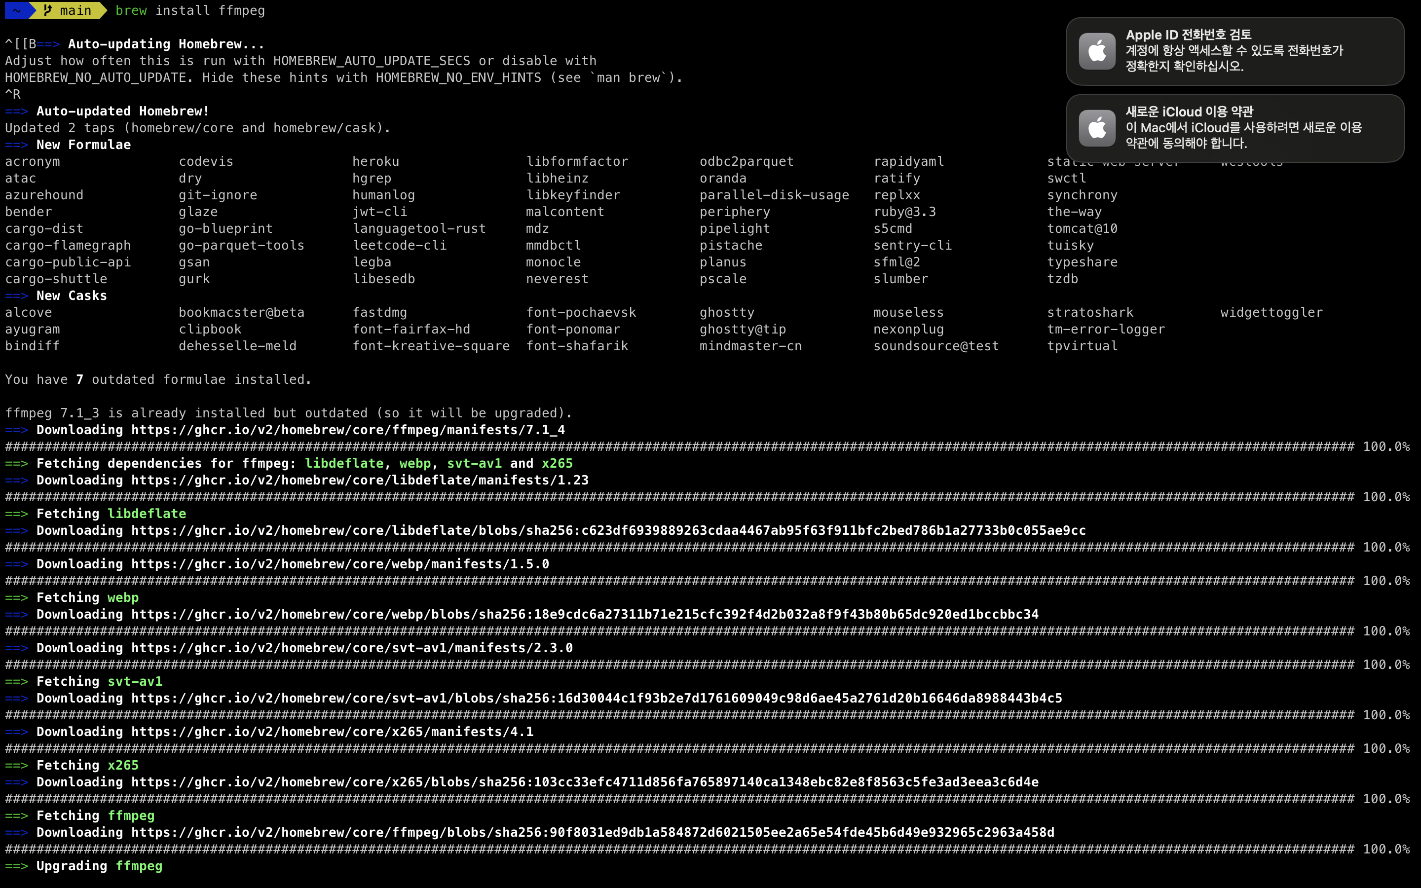Click the 'cargo-flamegraph' formula name
The width and height of the screenshot is (1421, 888).
pos(68,246)
